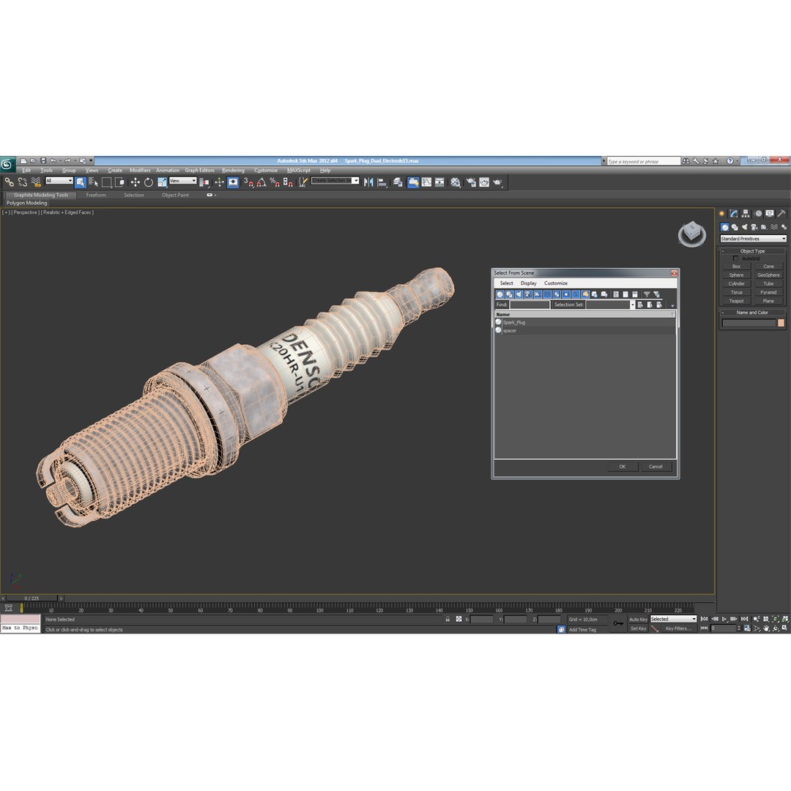
Task: Open the Hierarchy panel tab icon
Action: tap(746, 214)
